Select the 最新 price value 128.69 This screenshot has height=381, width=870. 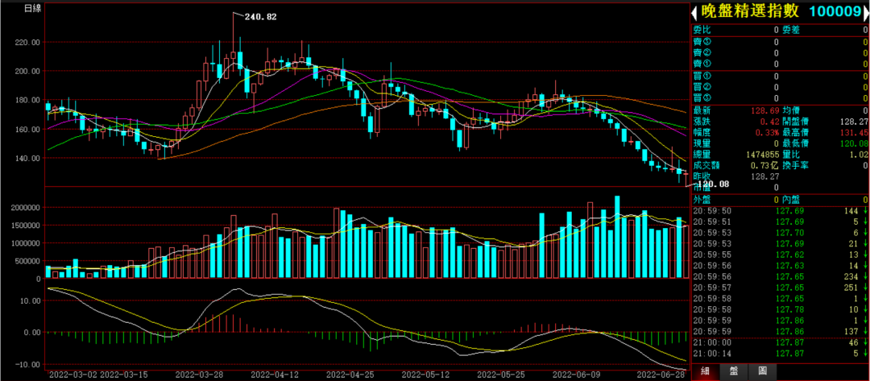tap(766, 111)
